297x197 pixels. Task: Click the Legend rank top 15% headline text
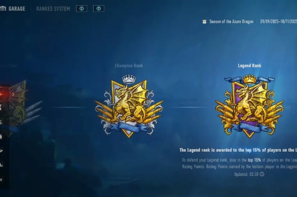click(x=238, y=150)
